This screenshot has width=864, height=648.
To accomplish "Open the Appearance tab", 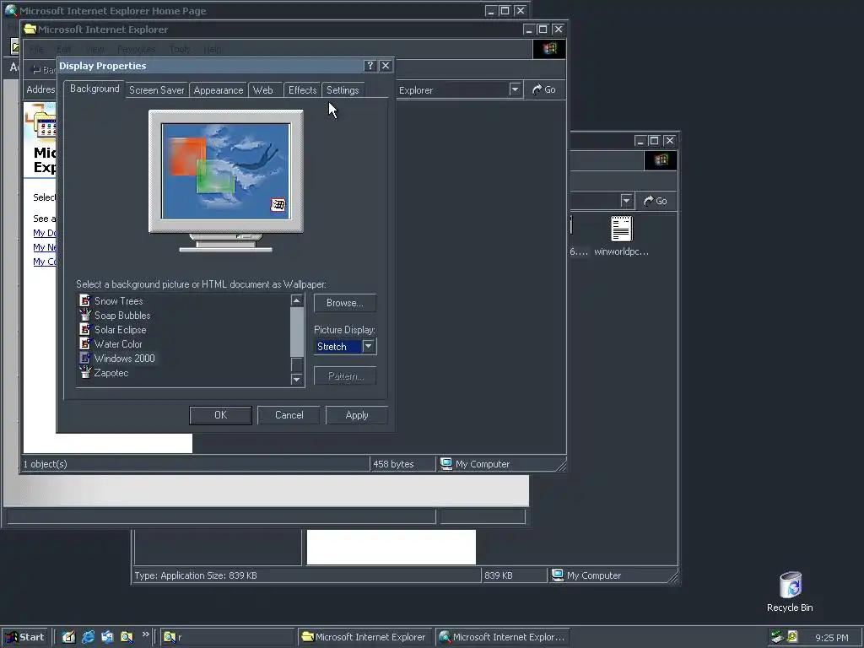I will pos(219,90).
